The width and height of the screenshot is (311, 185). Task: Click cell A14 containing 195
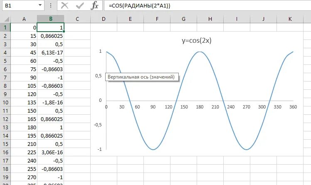point(24,136)
